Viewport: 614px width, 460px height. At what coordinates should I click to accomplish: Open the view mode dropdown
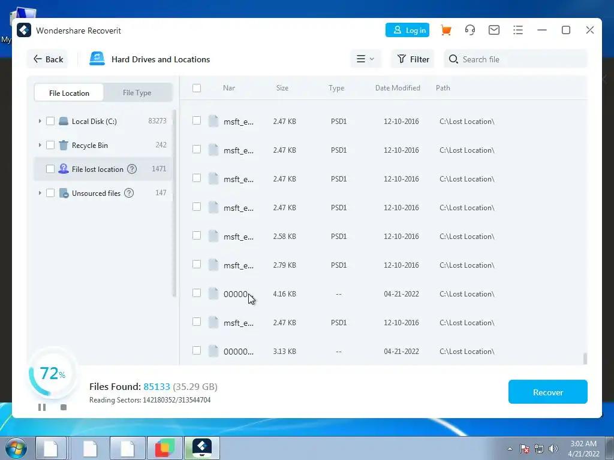click(x=365, y=59)
